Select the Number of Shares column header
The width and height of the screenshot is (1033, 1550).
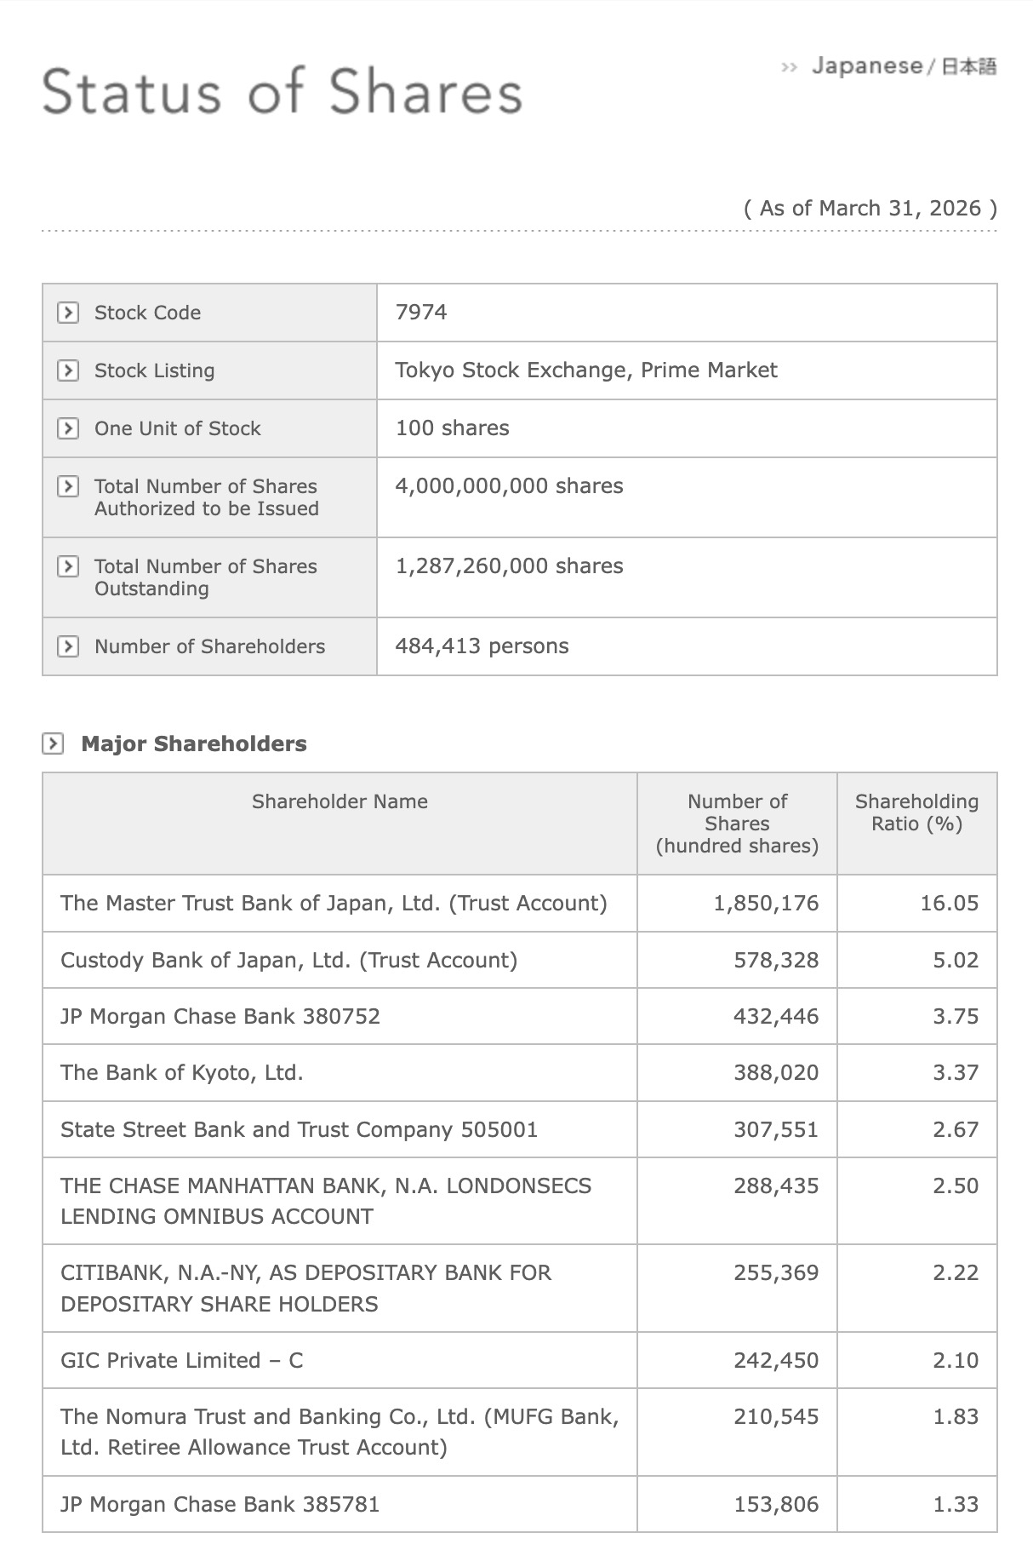coord(737,824)
